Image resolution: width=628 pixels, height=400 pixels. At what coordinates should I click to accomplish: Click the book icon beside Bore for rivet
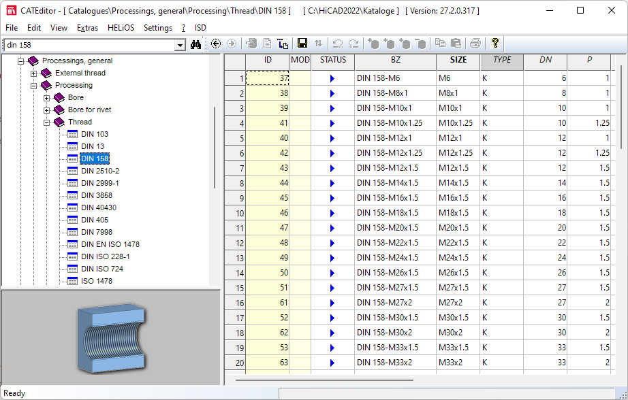pos(59,110)
